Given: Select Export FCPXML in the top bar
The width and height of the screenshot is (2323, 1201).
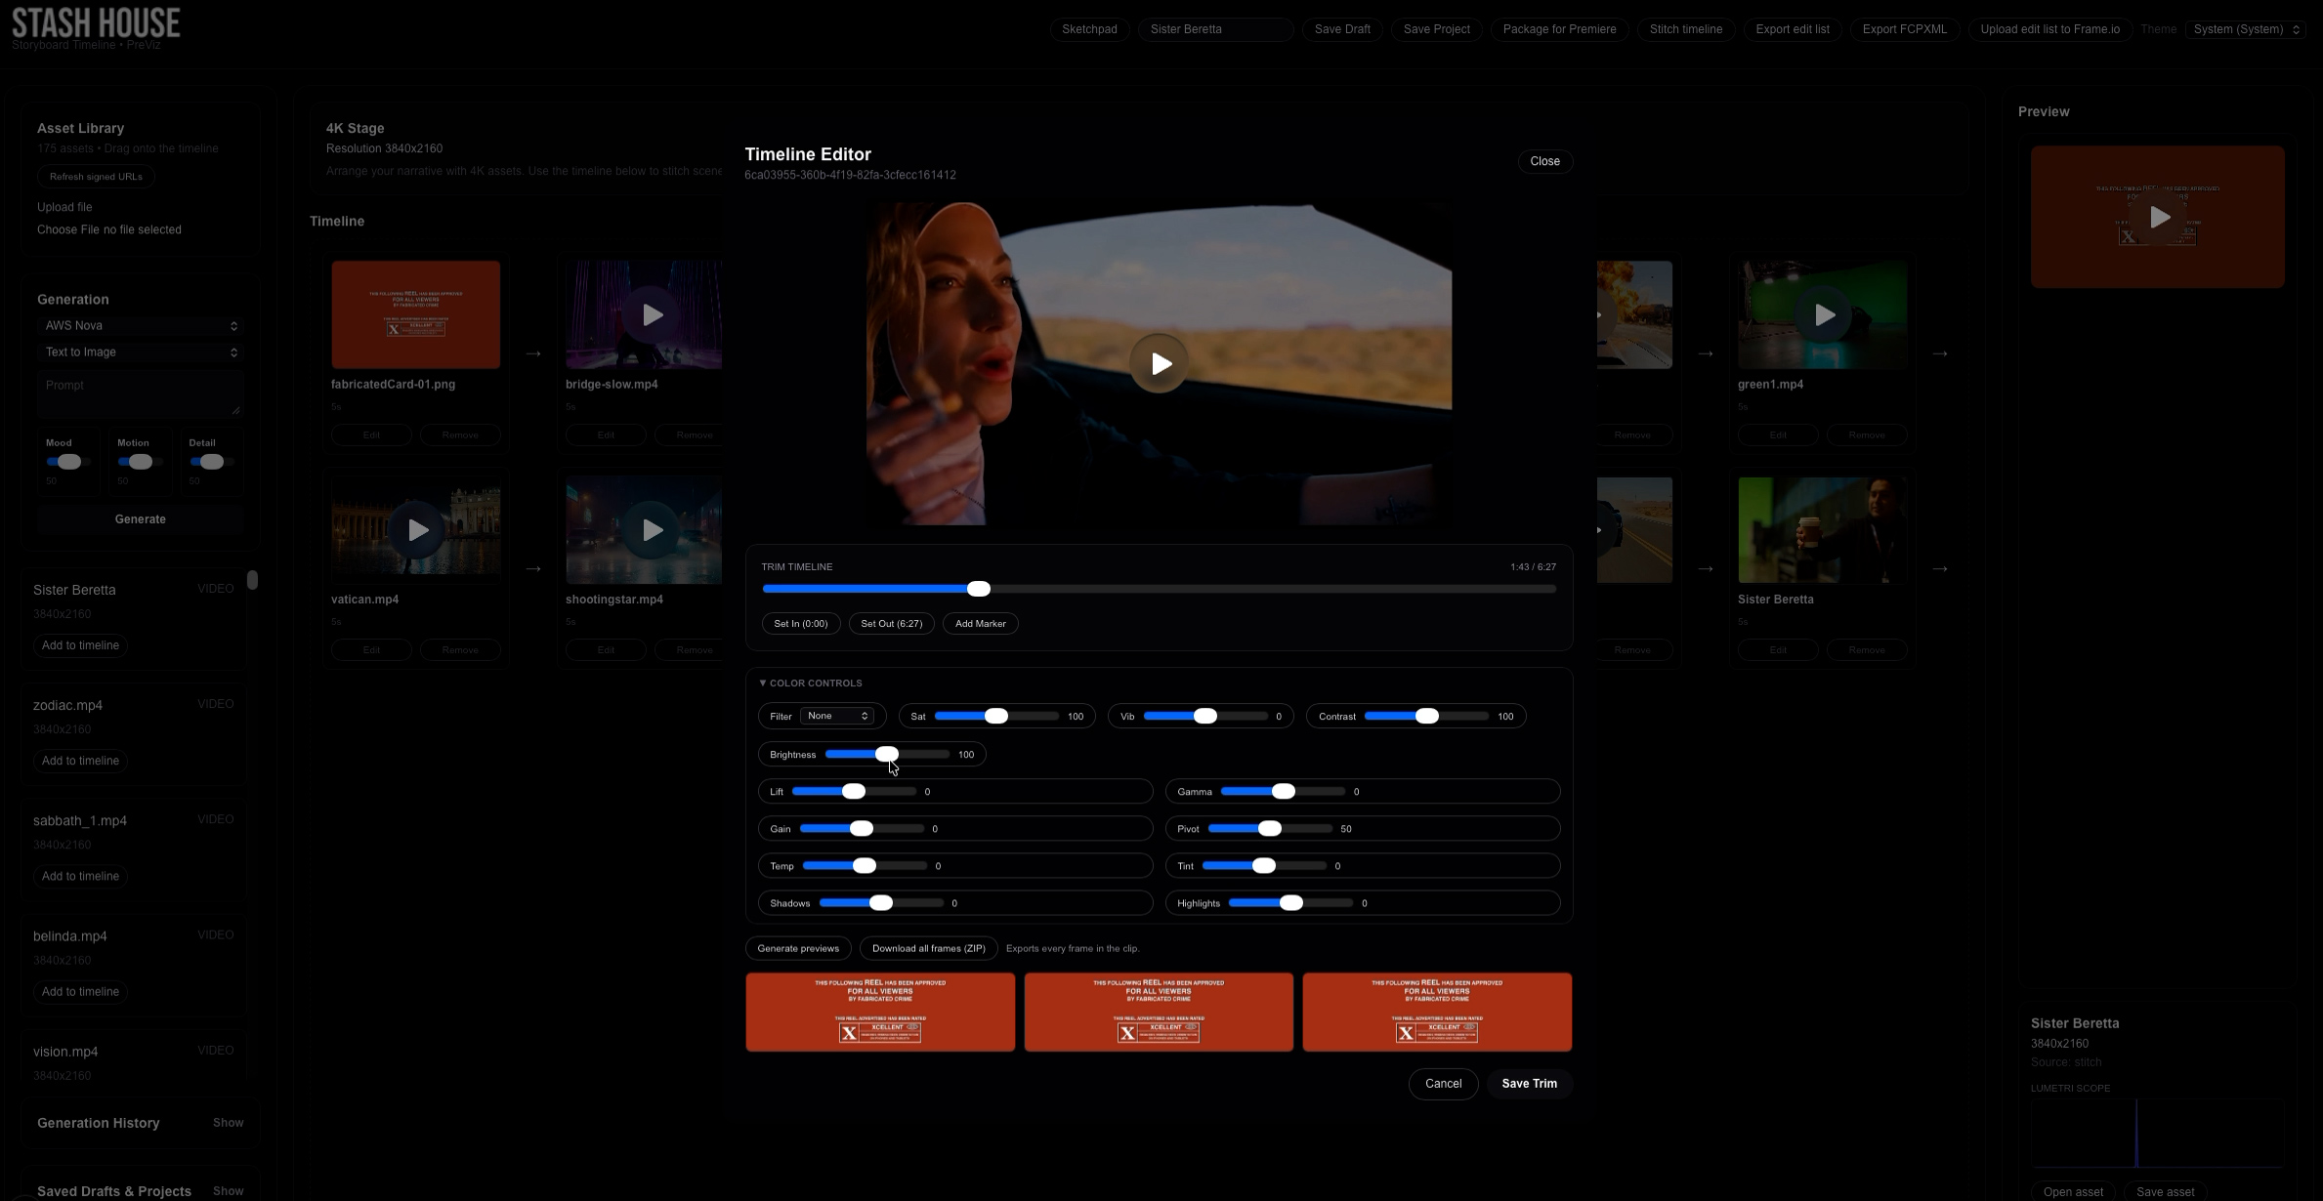Looking at the screenshot, I should coord(1904,29).
